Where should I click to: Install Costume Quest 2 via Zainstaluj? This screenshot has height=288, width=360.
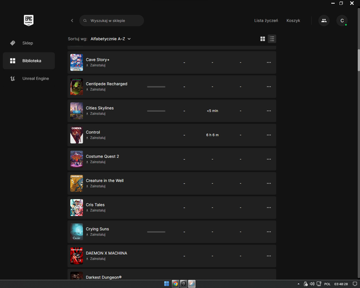[x=96, y=162]
